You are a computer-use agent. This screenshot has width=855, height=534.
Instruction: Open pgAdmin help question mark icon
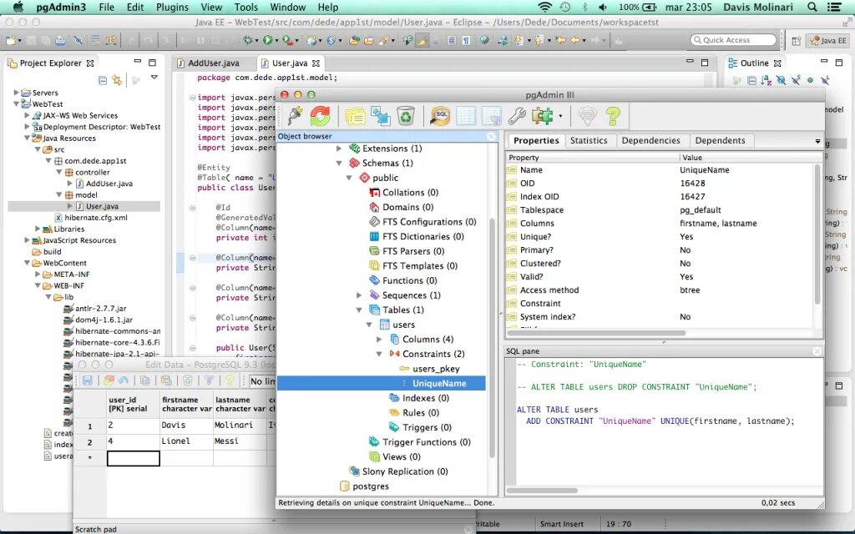click(613, 116)
